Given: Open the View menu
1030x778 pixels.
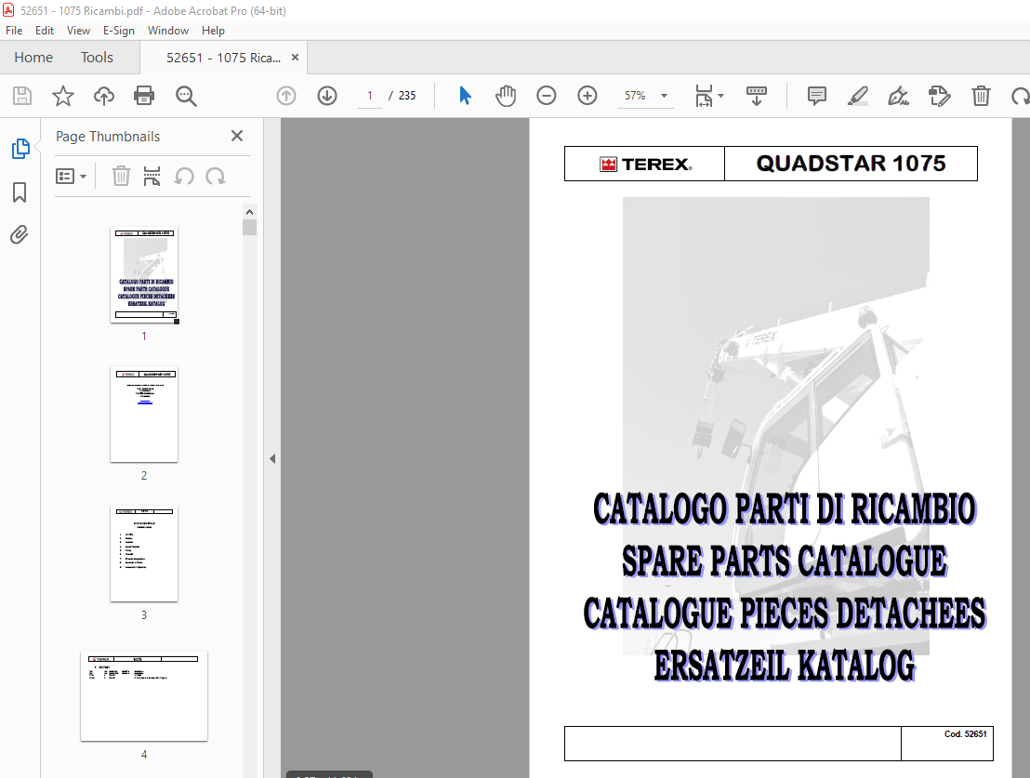Looking at the screenshot, I should tap(78, 31).
